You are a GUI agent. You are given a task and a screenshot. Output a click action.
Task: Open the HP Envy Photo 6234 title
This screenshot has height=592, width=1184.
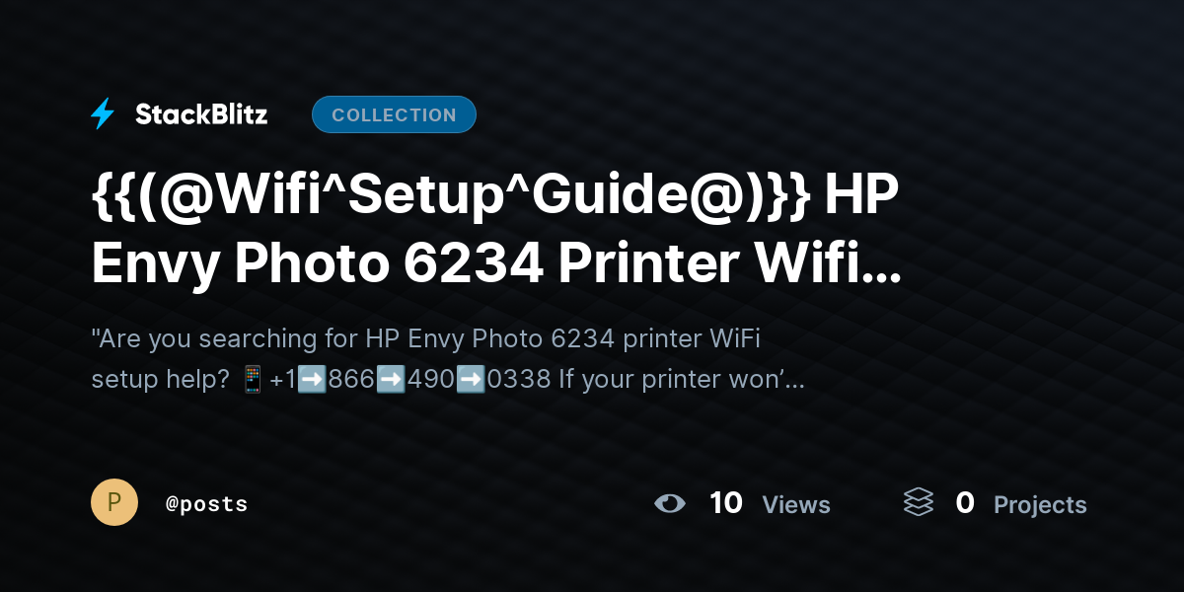coord(496,232)
